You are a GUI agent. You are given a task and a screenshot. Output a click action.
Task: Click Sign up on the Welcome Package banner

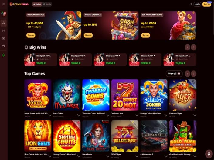click(31, 35)
